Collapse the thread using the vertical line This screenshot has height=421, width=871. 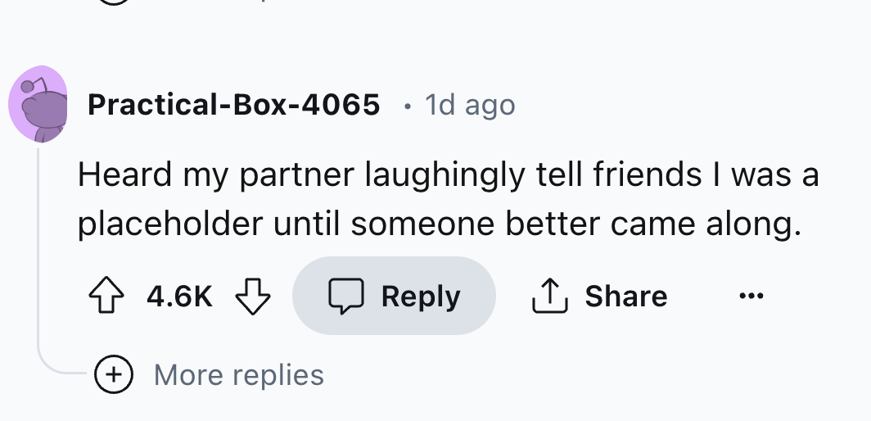(x=38, y=246)
